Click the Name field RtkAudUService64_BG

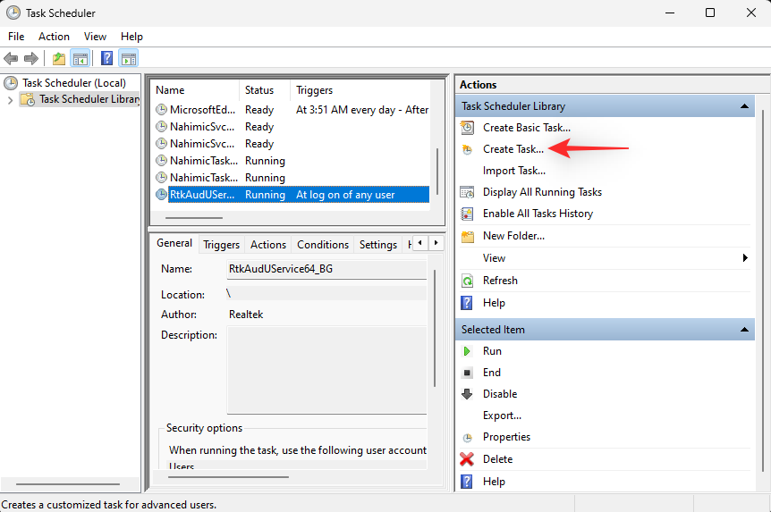pos(326,269)
